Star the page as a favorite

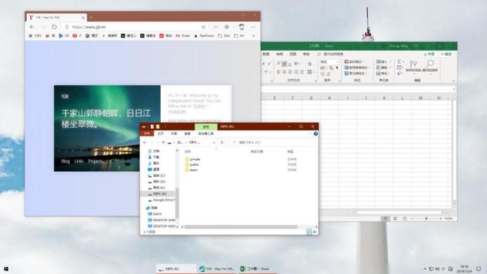pos(204,27)
